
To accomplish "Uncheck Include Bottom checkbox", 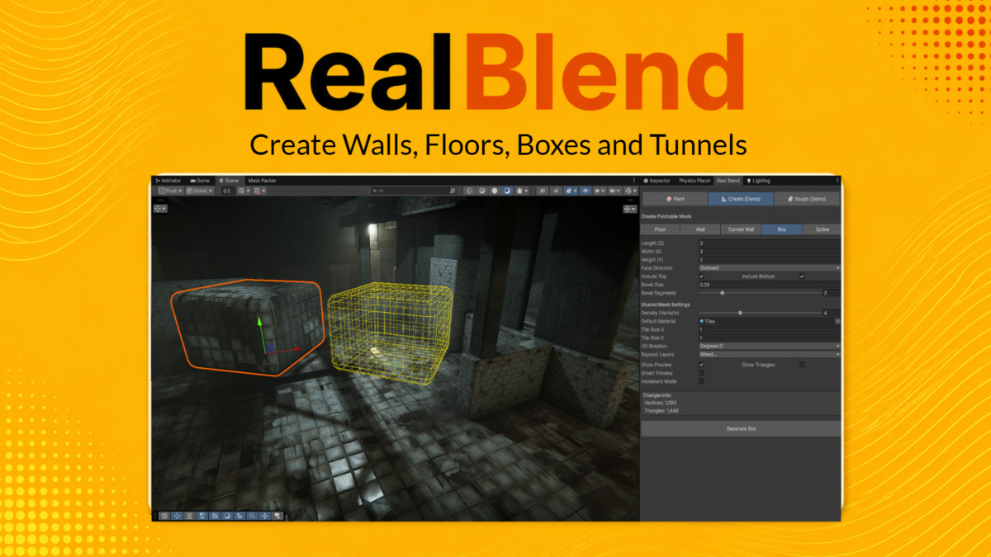I will 802,276.
